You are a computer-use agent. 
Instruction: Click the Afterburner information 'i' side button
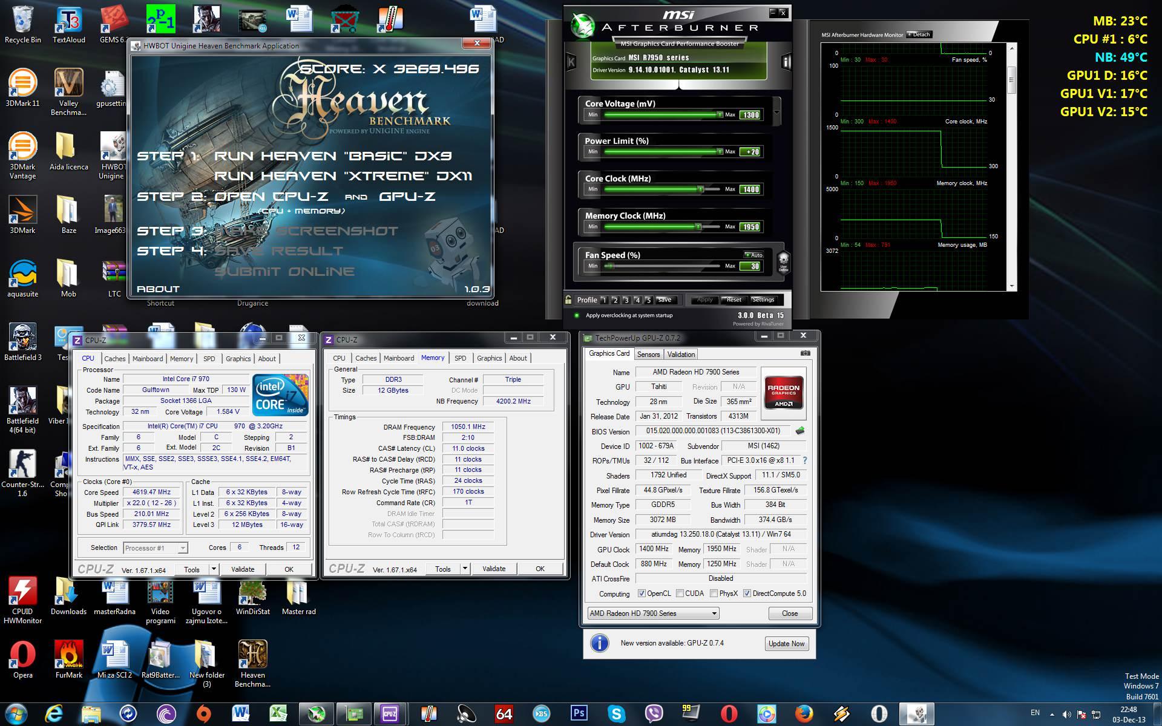786,62
